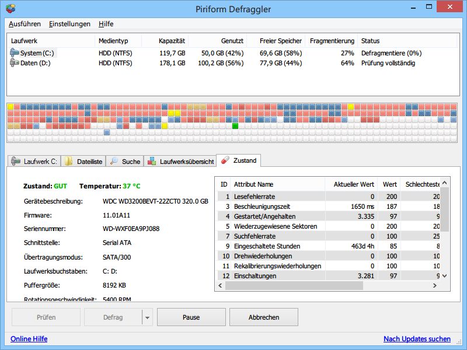Click the device description WDC WD3200BEVT-22ZCT0

(155, 201)
